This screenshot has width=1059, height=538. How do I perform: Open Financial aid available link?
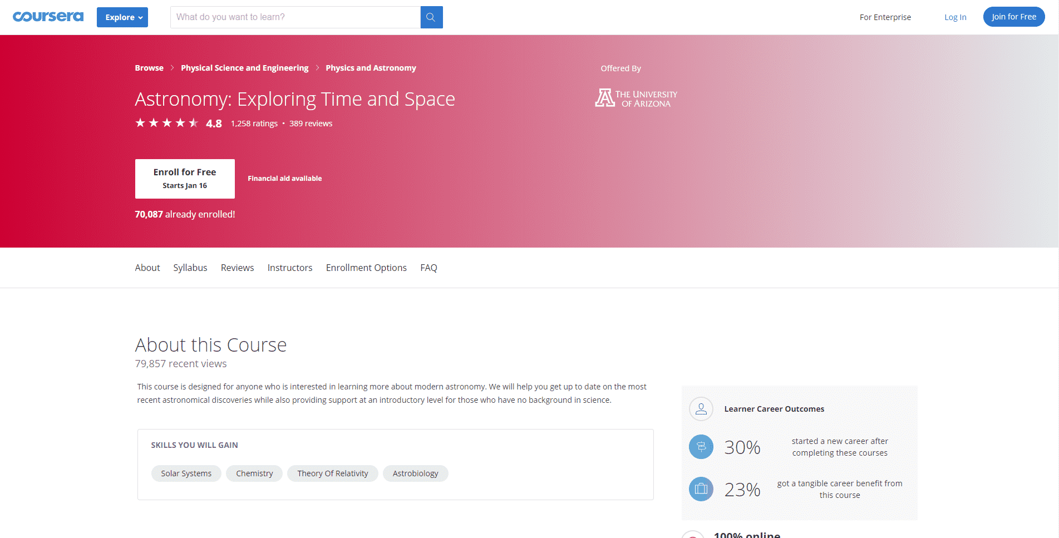(284, 179)
